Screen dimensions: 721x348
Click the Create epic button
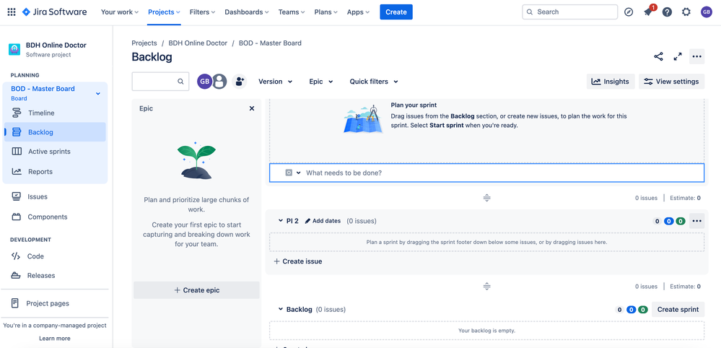click(x=196, y=290)
